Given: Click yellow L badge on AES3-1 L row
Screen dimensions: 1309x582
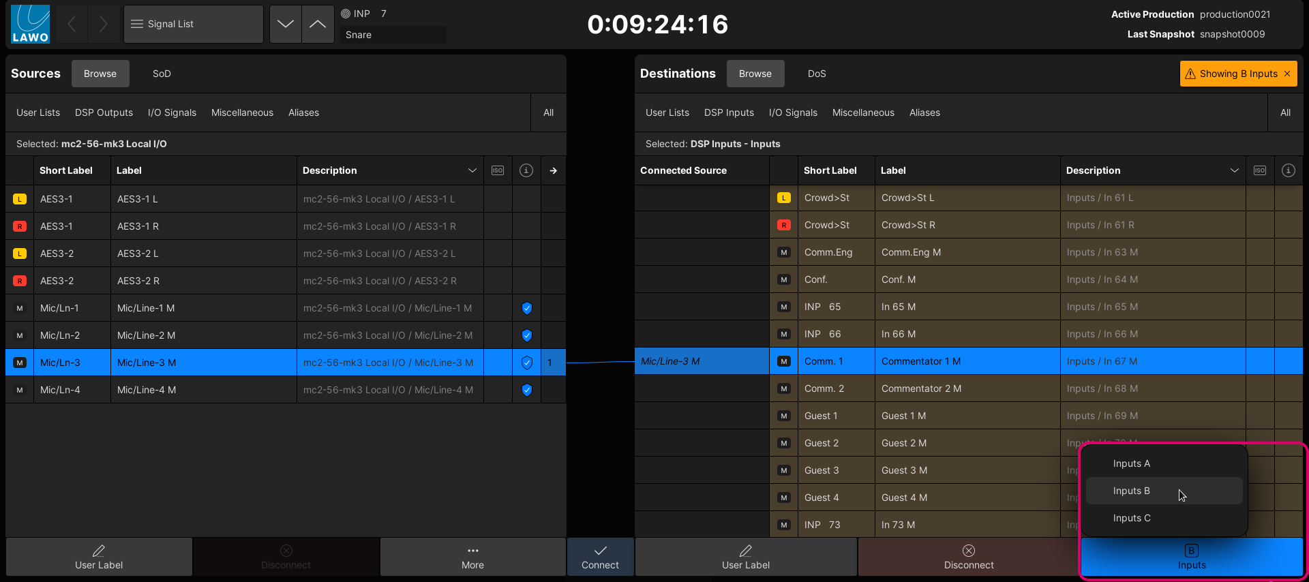Looking at the screenshot, I should coord(20,199).
